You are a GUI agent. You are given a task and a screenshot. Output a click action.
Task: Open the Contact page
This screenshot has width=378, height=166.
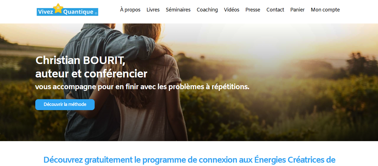pyautogui.click(x=275, y=10)
